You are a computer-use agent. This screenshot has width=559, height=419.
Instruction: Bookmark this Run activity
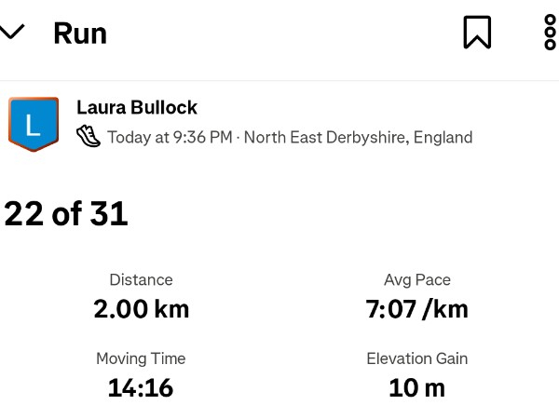click(477, 33)
